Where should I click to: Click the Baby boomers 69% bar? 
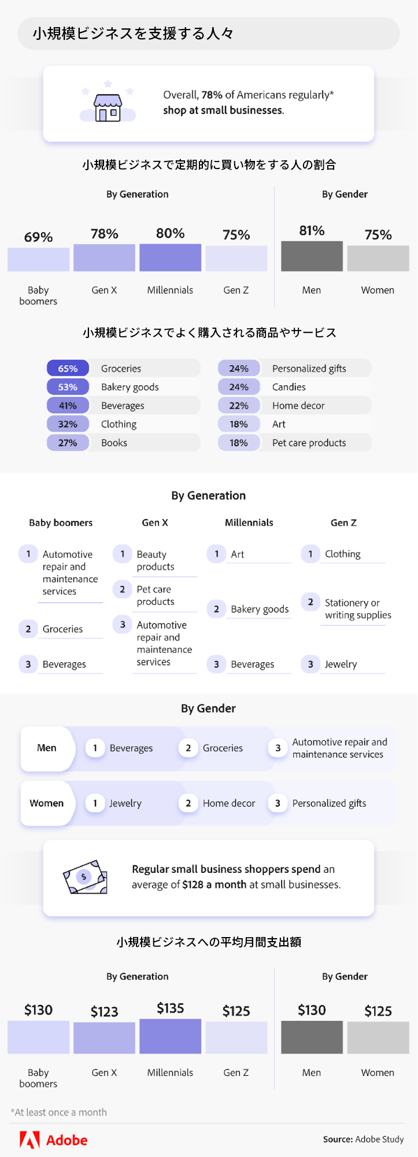point(38,259)
